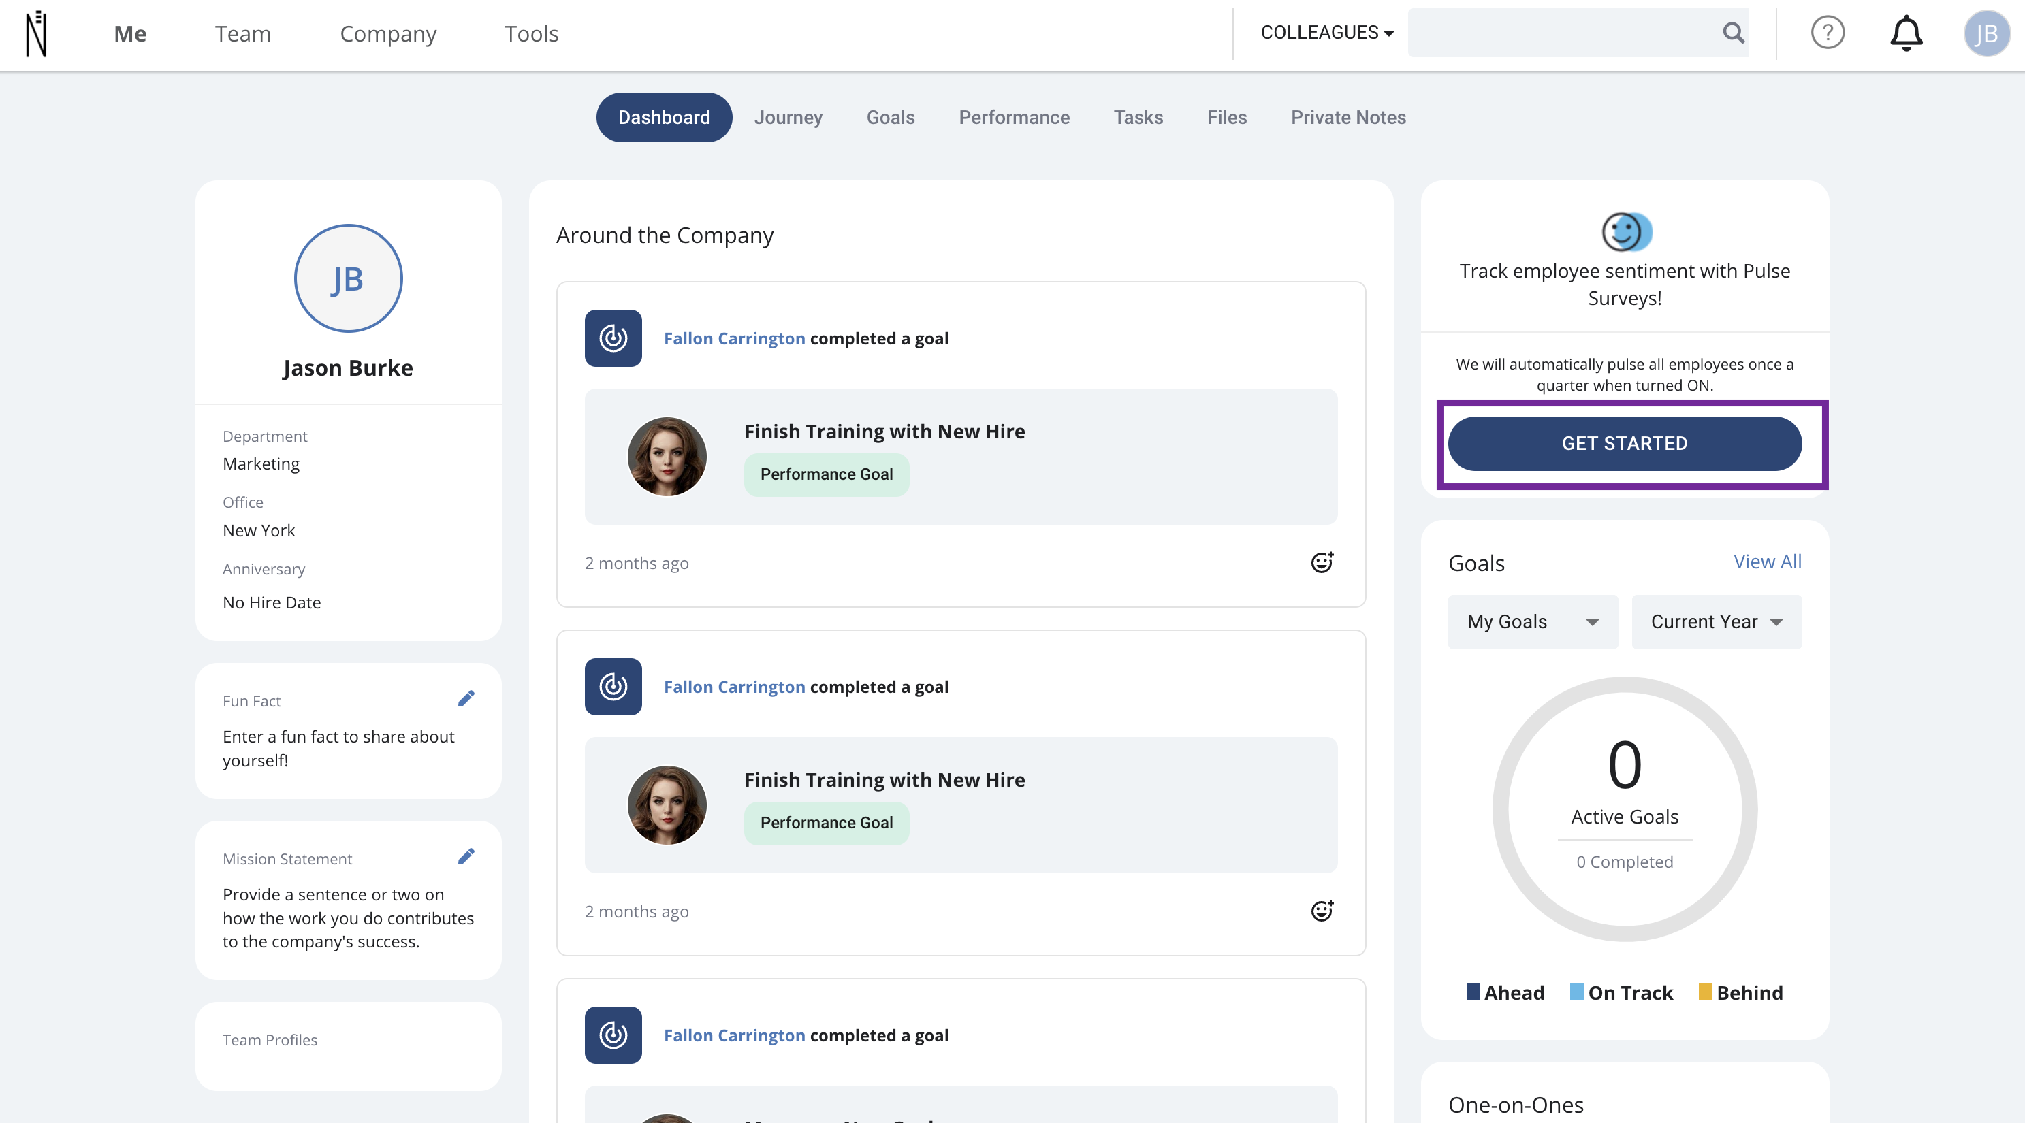The image size is (2025, 1123).
Task: Switch to the Tasks tab
Action: pyautogui.click(x=1138, y=117)
